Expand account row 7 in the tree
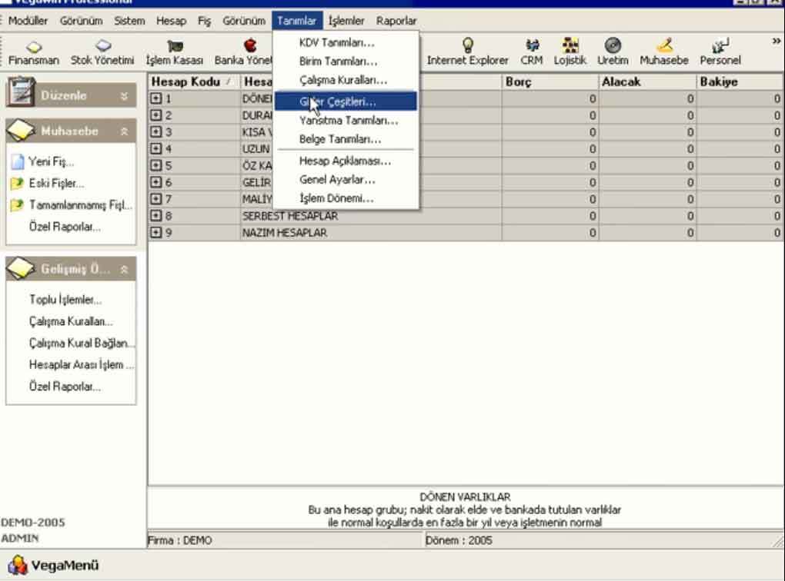The image size is (785, 581). coord(156,199)
